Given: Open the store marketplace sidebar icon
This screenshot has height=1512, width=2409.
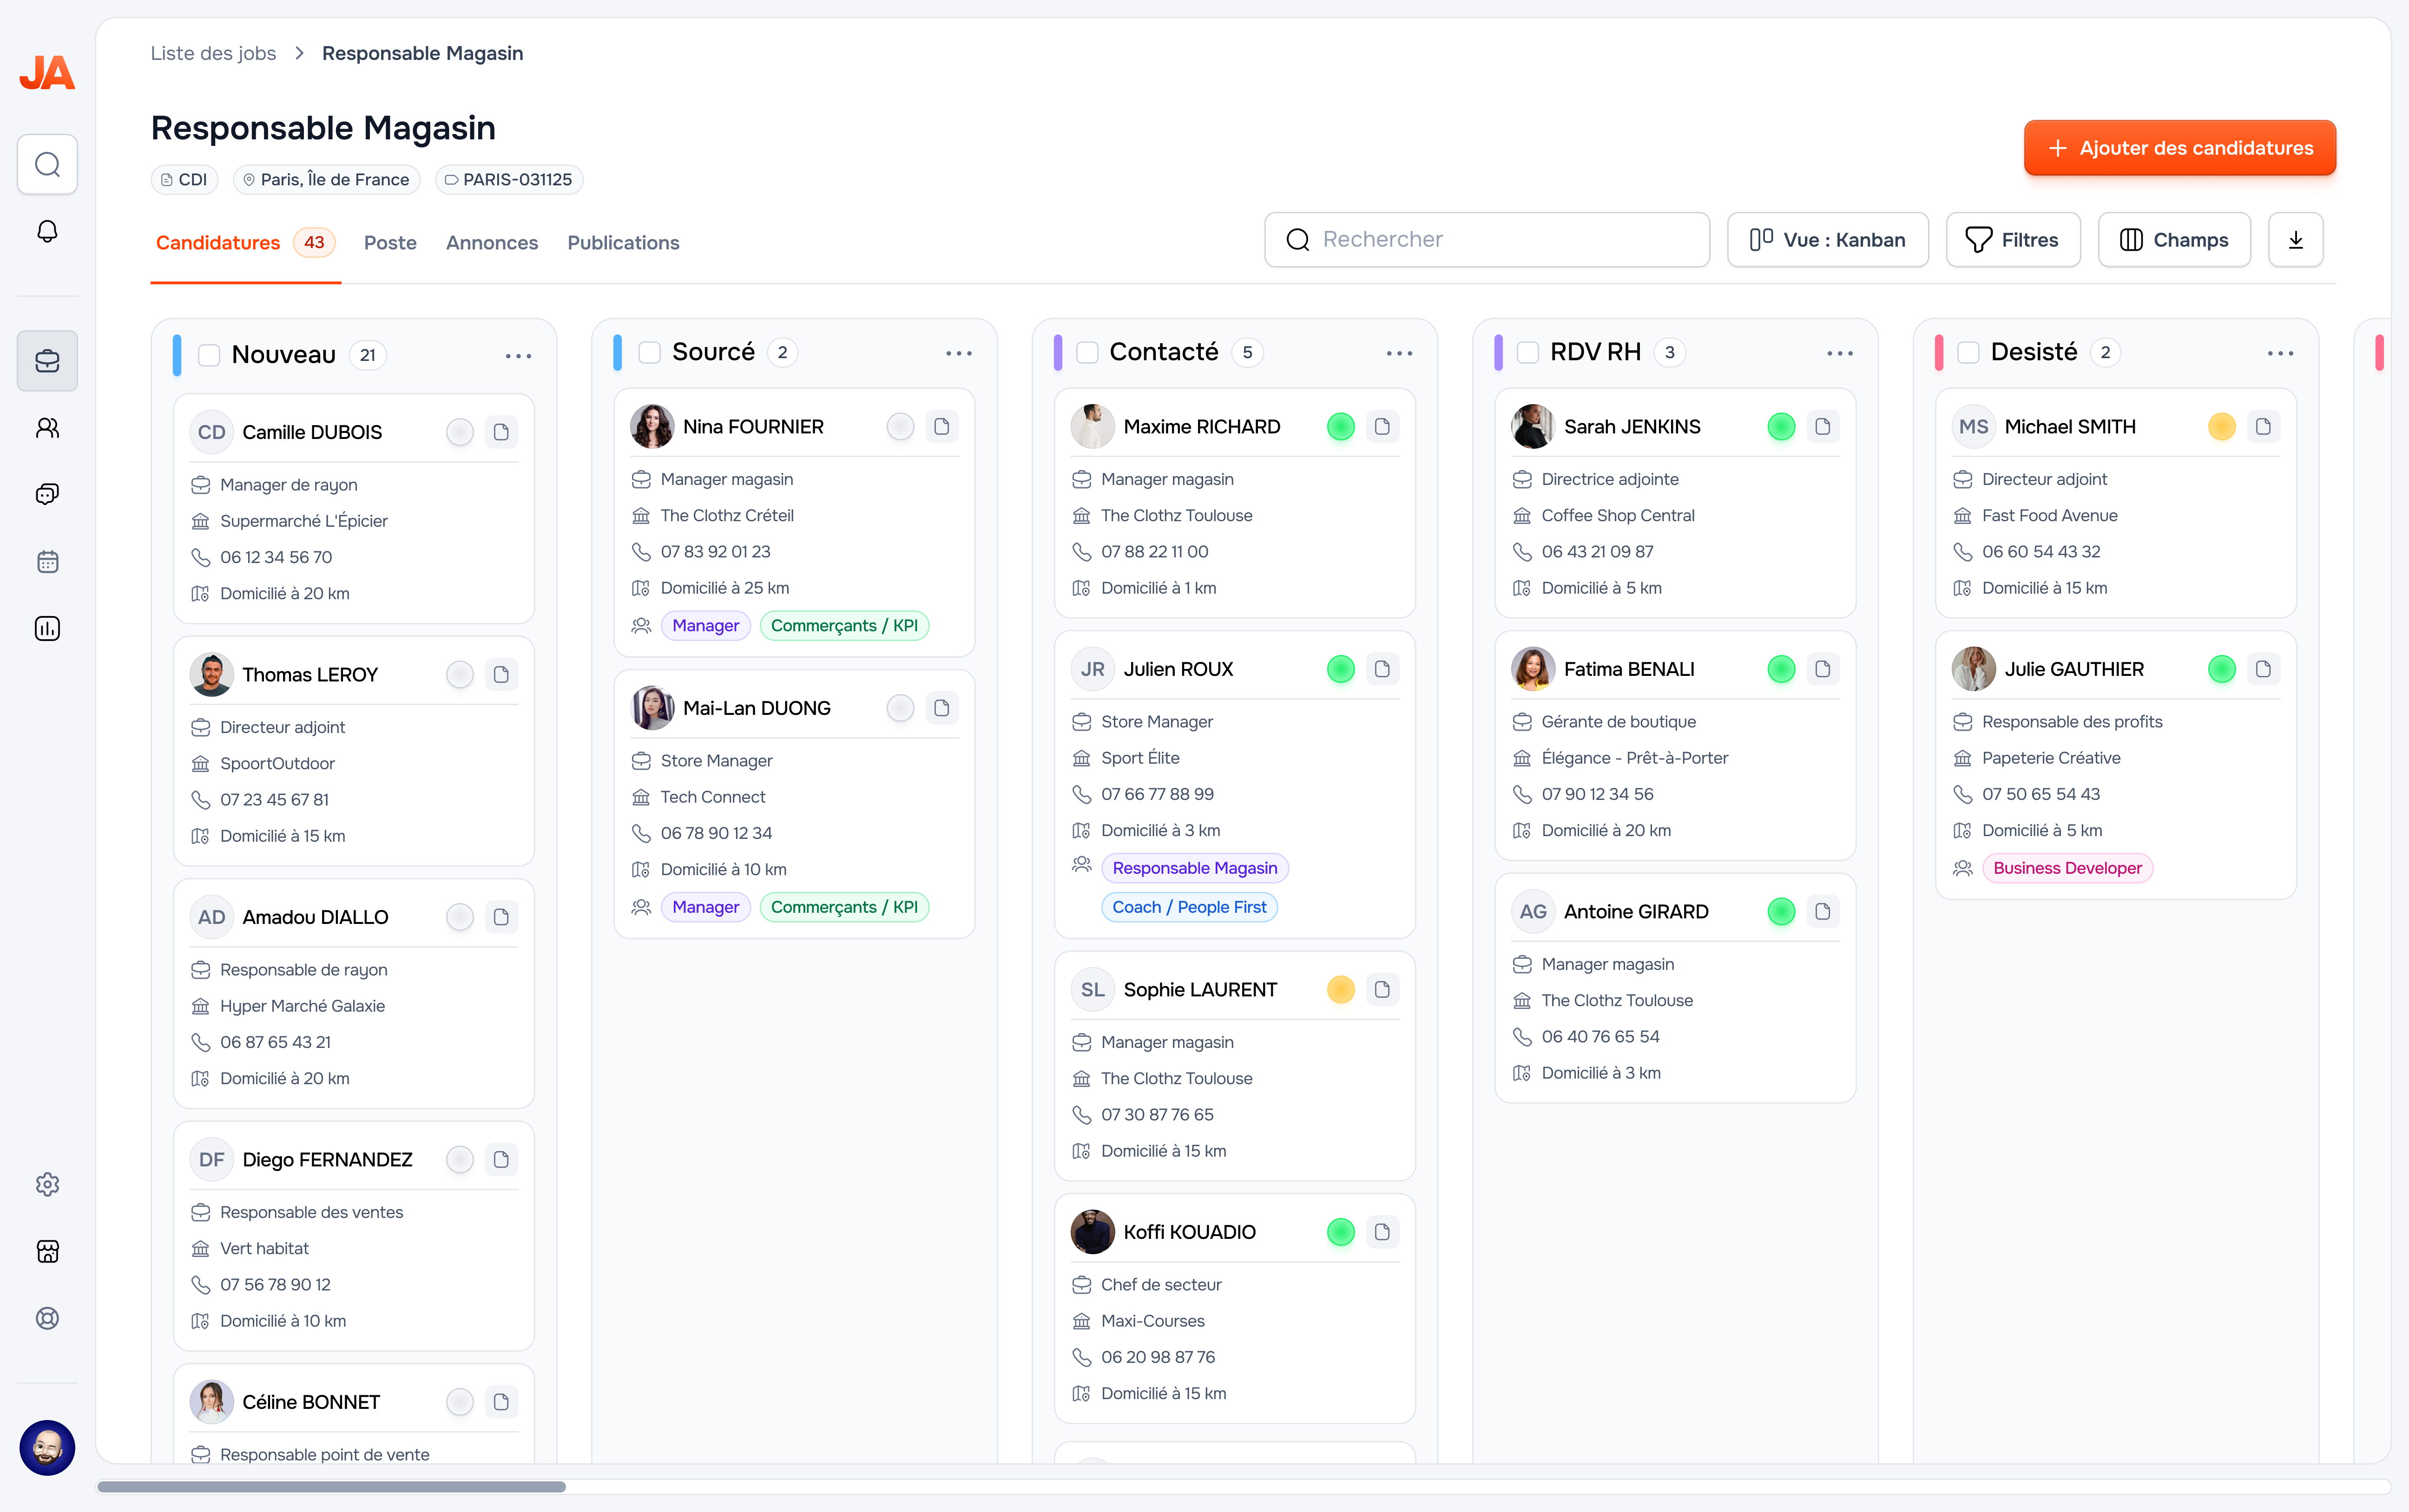Looking at the screenshot, I should [x=47, y=1251].
